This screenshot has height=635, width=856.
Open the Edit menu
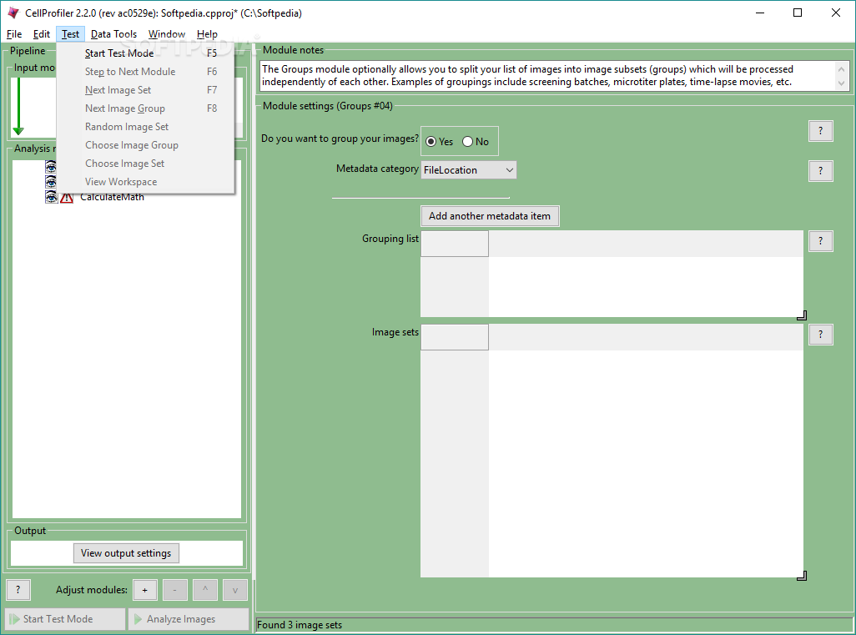42,34
